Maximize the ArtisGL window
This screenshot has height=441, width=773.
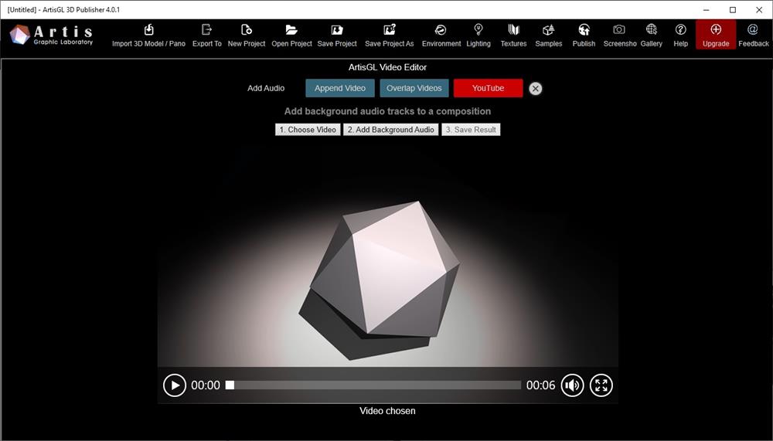point(733,10)
